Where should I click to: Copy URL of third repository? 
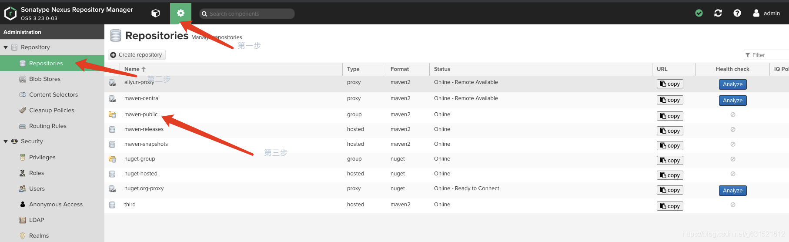pos(670,206)
